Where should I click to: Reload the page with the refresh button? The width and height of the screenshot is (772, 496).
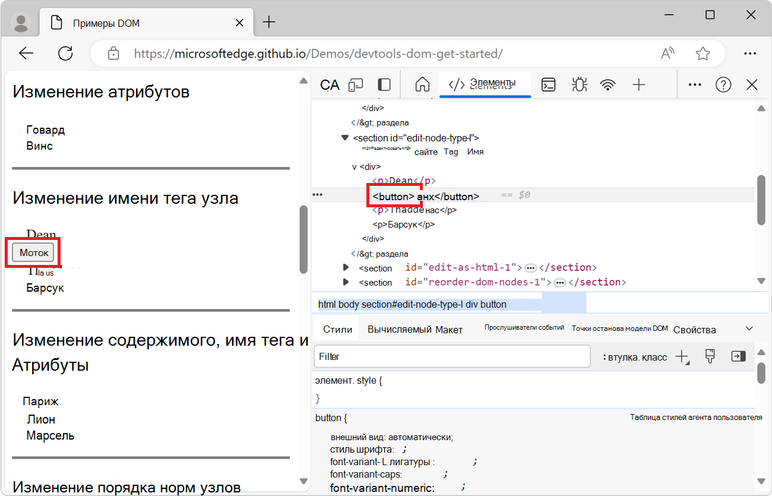tap(65, 53)
